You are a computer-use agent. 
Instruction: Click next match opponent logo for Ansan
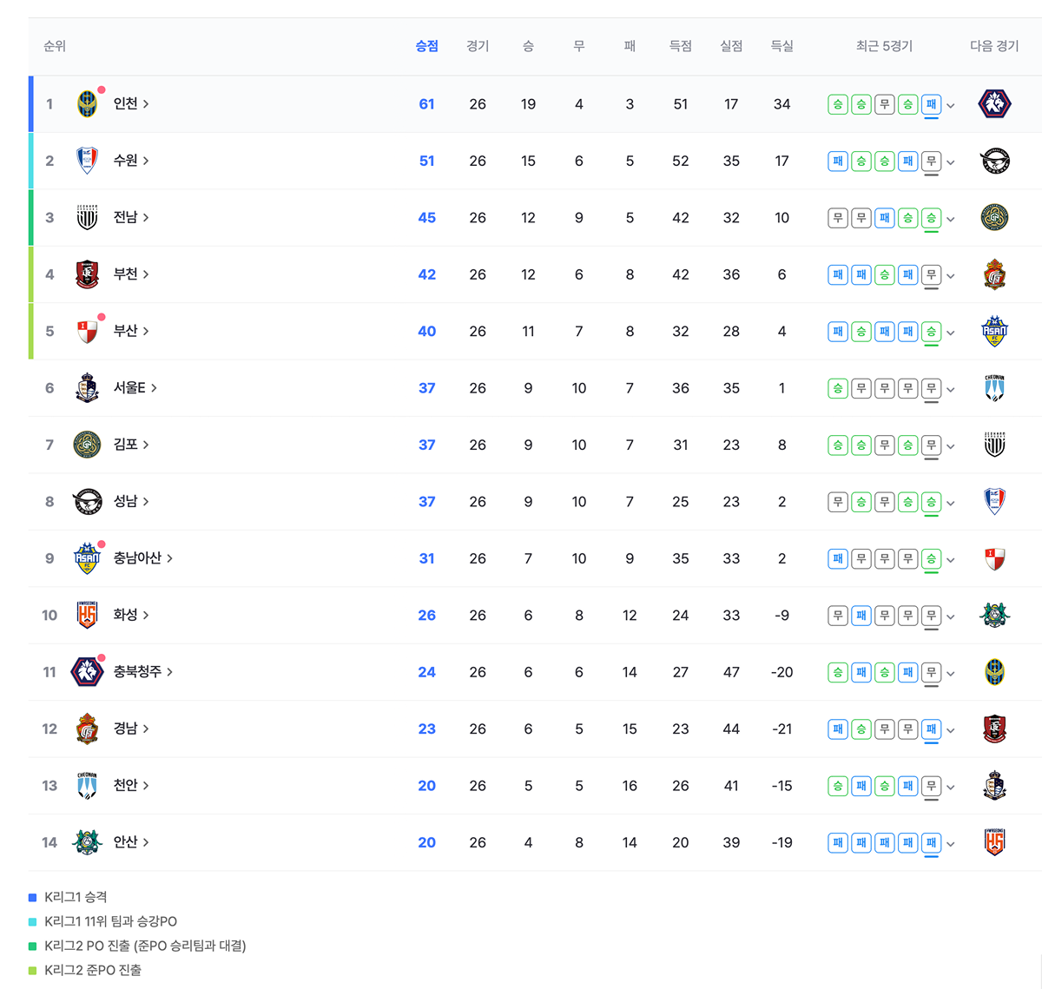click(x=994, y=842)
